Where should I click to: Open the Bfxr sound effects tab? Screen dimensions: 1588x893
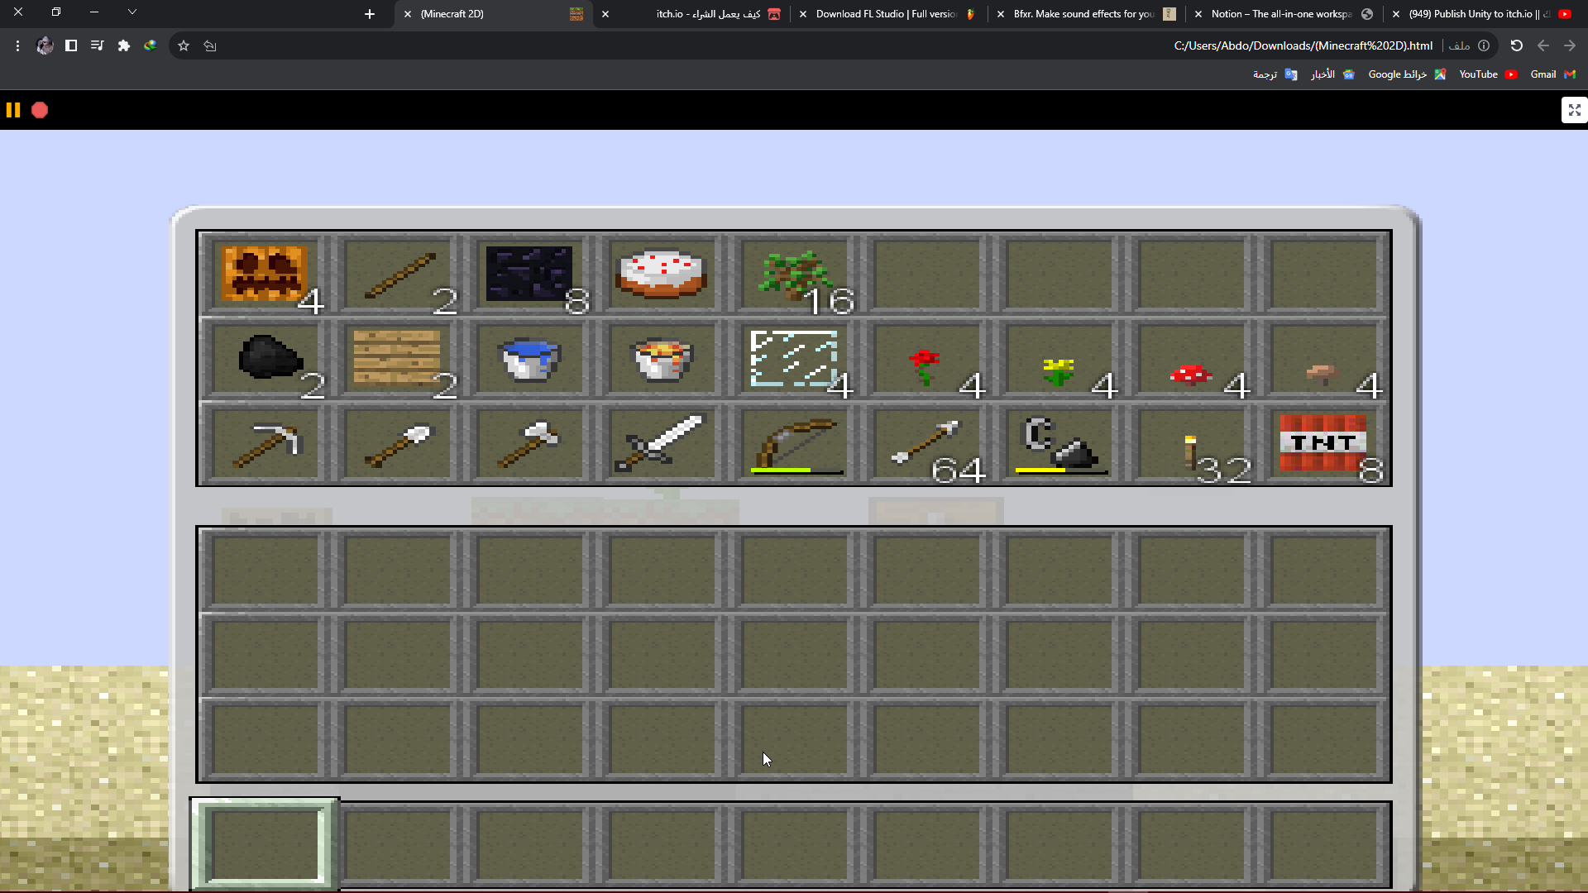click(1088, 14)
